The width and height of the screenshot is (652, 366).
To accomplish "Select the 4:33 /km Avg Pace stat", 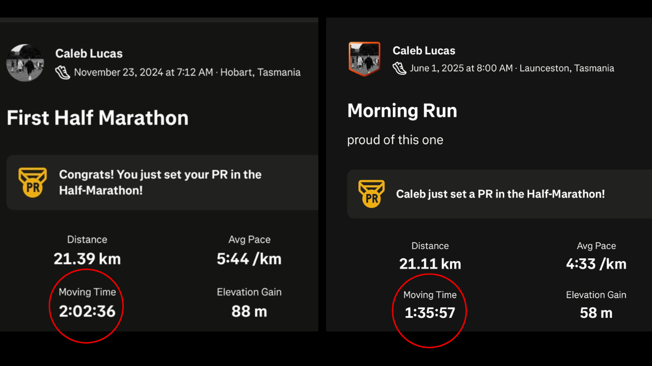I will click(596, 264).
